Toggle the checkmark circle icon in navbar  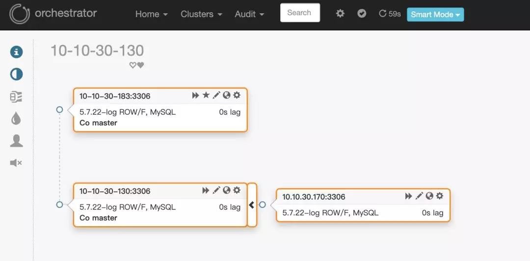(x=362, y=14)
